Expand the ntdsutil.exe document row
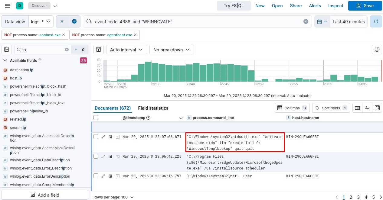Screen dimensions: 383x200 tap(103, 137)
